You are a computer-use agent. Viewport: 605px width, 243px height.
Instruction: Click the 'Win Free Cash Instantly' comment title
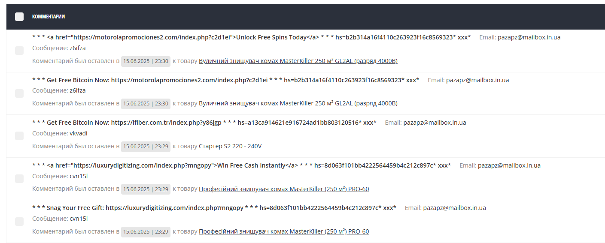(242, 165)
